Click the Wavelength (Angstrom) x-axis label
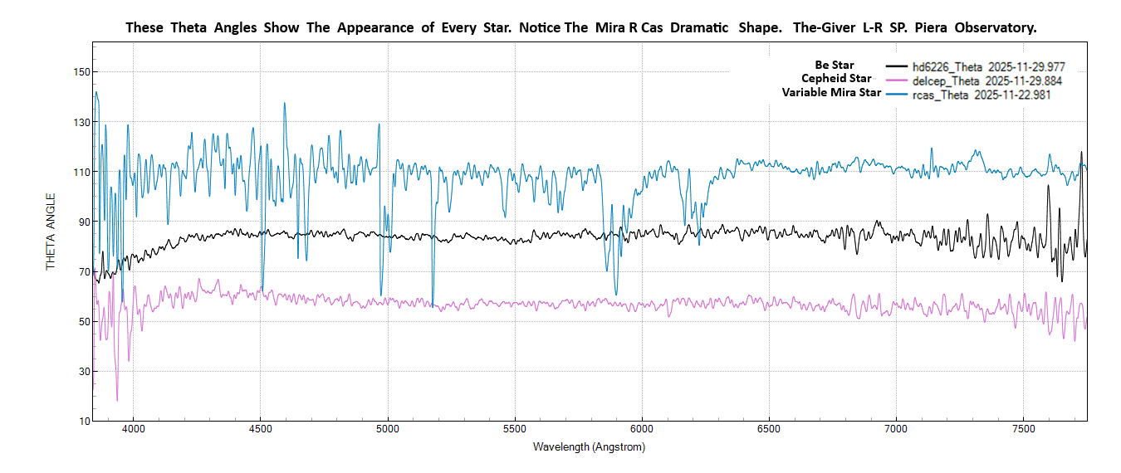This screenshot has width=1121, height=473. coord(589,447)
